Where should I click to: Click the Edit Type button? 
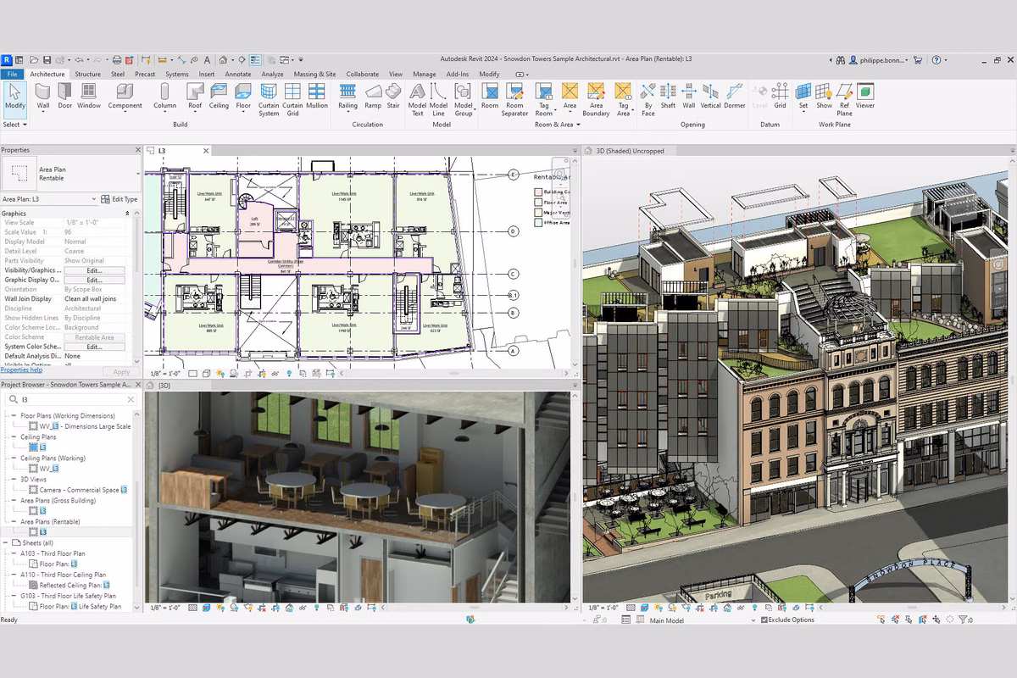[119, 199]
